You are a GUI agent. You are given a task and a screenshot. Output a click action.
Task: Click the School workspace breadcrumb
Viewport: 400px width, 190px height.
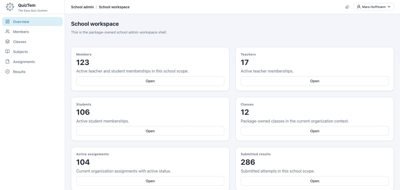pos(114,7)
